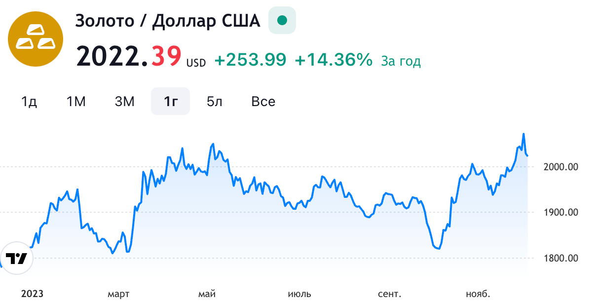Click the 1800.00 price axis label
The image size is (589, 302).
(562, 258)
